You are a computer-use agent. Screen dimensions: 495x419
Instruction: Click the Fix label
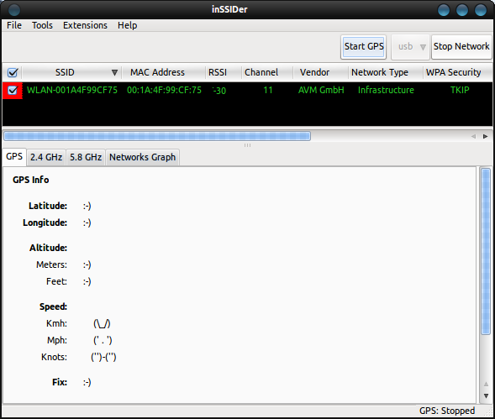click(x=60, y=382)
